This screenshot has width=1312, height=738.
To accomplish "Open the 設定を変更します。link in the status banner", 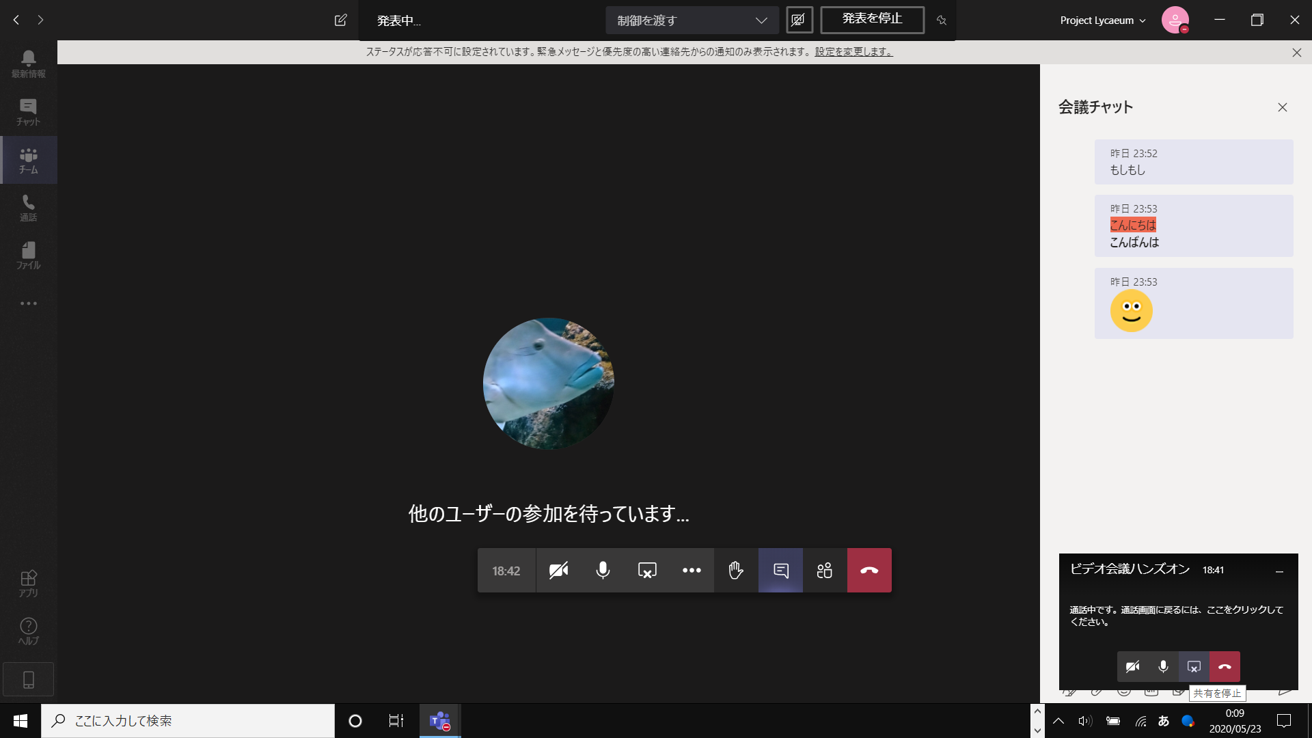I will click(853, 51).
